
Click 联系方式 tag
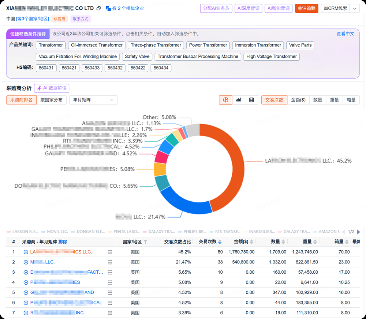(81, 19)
